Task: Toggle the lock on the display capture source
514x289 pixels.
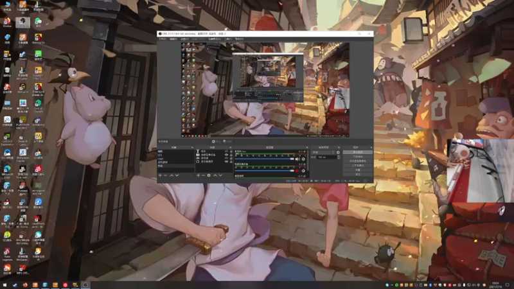Action: [231, 161]
